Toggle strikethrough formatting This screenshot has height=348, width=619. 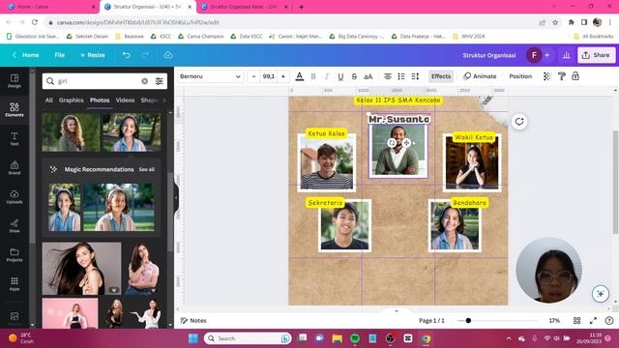(354, 76)
